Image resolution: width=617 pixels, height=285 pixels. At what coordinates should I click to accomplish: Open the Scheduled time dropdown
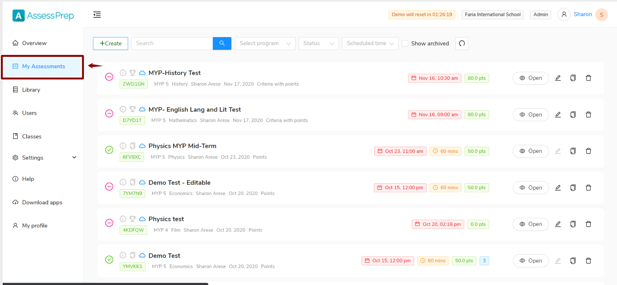(370, 43)
